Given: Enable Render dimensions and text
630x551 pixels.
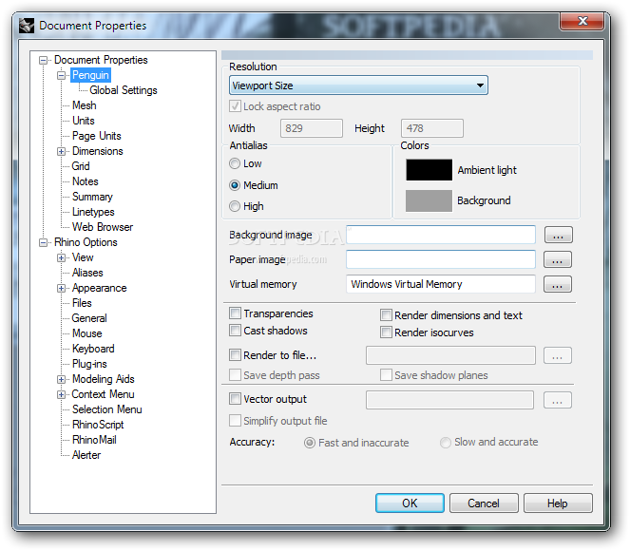Looking at the screenshot, I should 386,315.
